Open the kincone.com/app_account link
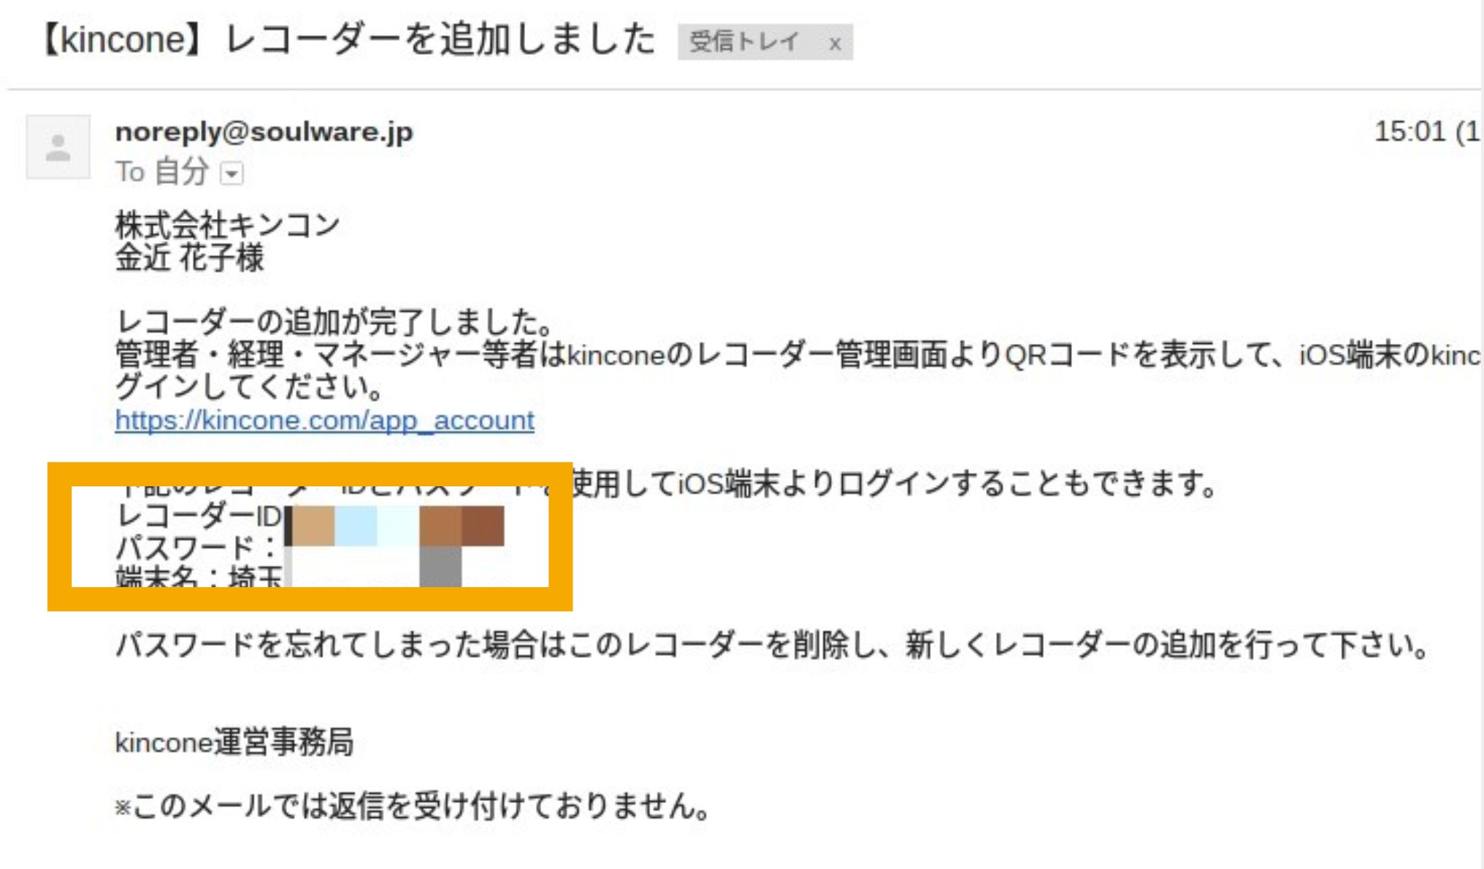This screenshot has height=869, width=1484. (x=325, y=420)
